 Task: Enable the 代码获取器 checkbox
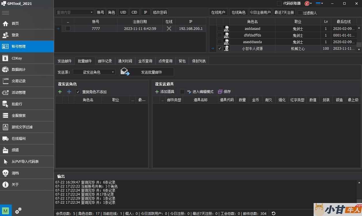[x=279, y=3]
